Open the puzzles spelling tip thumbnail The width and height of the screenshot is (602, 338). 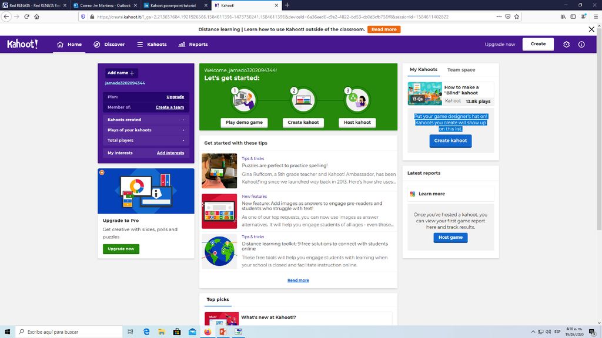click(x=219, y=171)
